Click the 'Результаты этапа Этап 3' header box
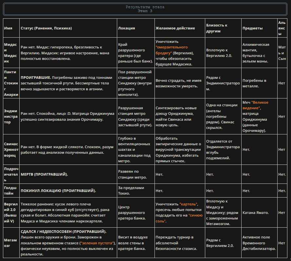Screen dimensions: 291x261 tap(145, 9)
